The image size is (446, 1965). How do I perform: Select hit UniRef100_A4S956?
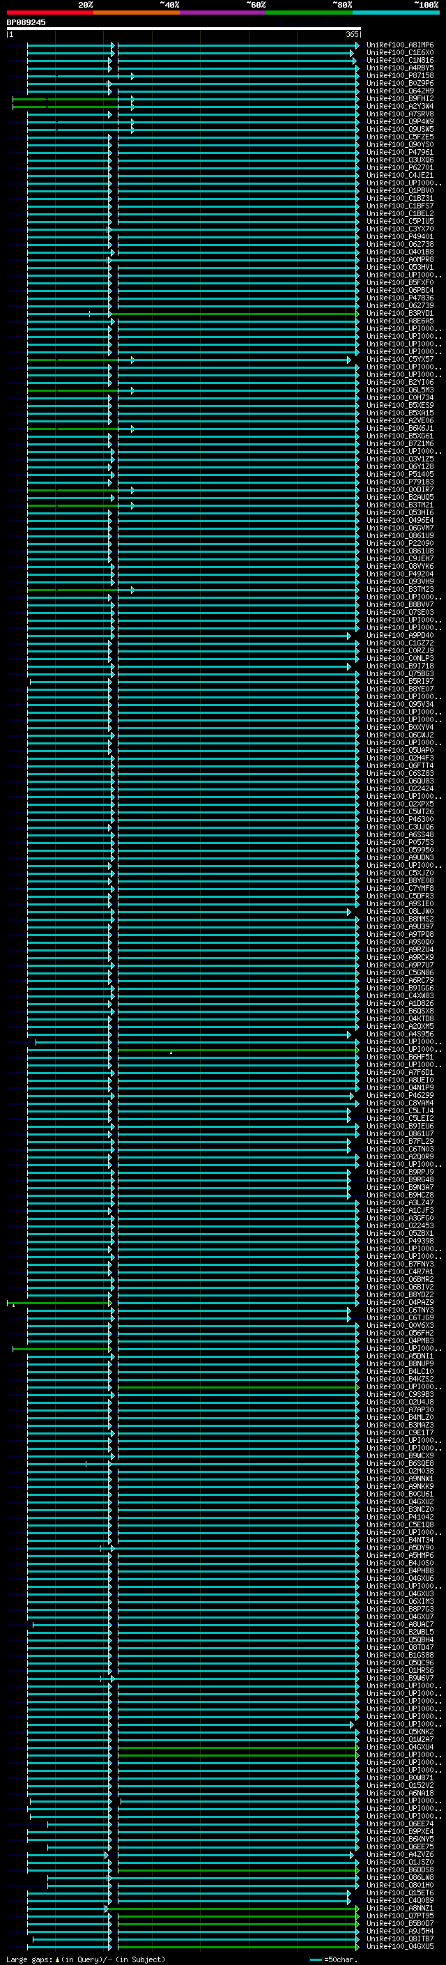399,1034
